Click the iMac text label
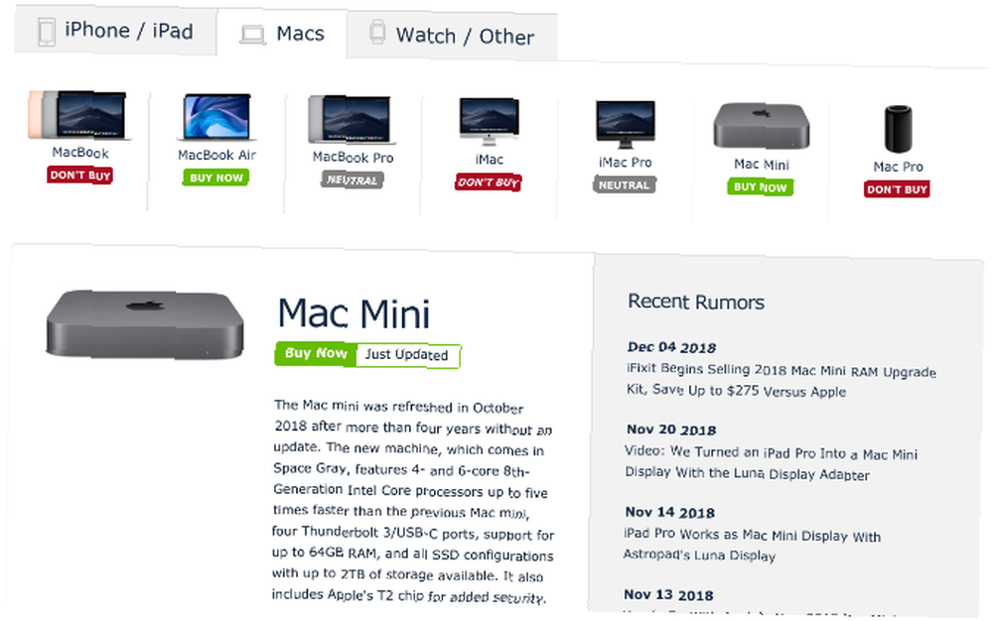Image resolution: width=993 pixels, height=621 pixels. [489, 160]
